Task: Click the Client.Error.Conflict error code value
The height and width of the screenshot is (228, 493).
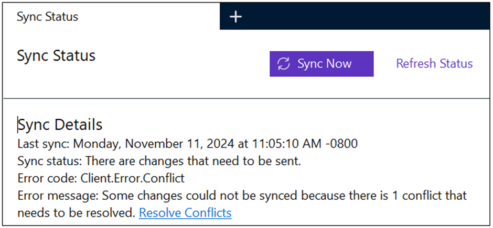Action: tap(132, 178)
